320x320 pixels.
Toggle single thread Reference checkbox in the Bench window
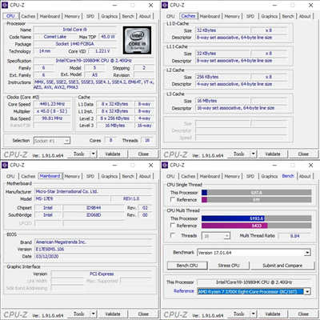(173, 199)
